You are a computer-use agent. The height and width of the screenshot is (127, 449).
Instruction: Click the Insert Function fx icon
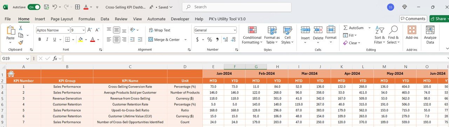pos(55,59)
